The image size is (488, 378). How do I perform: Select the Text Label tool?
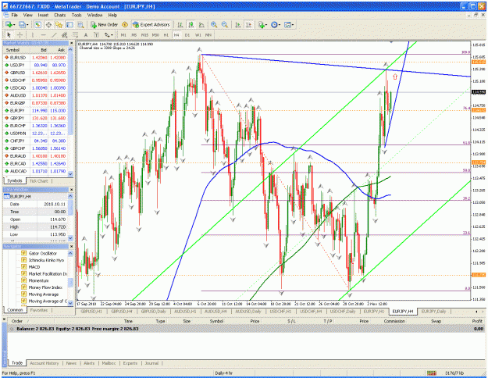97,35
